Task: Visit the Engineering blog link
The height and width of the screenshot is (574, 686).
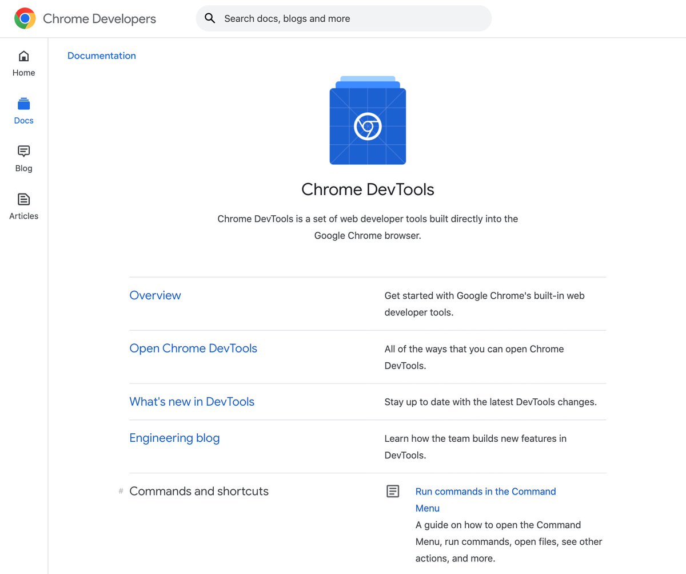Action: tap(174, 438)
